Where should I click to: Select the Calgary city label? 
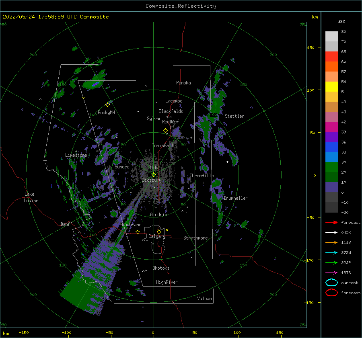click(157, 236)
